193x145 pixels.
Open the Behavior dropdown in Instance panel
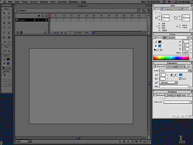(x=177, y=102)
